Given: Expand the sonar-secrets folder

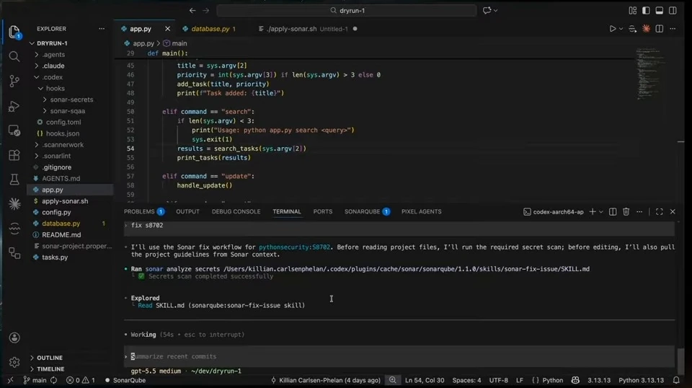Looking at the screenshot, I should coord(70,100).
